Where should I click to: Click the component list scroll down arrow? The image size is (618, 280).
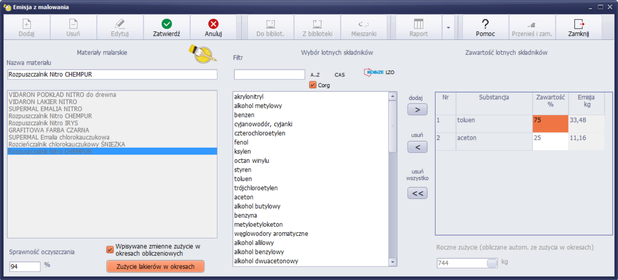[x=392, y=262]
